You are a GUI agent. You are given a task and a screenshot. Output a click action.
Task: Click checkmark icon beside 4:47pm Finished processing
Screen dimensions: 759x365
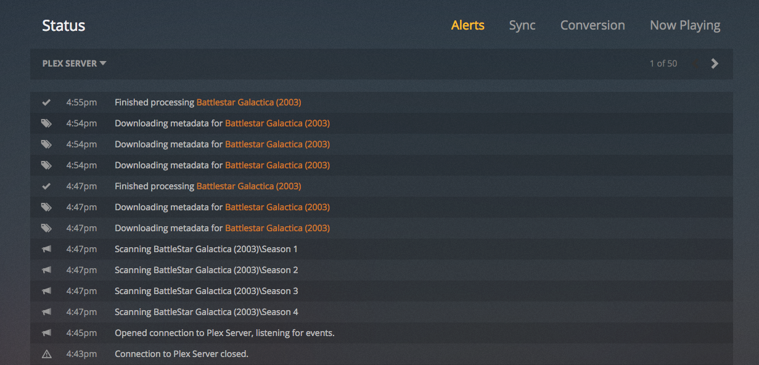coord(46,186)
